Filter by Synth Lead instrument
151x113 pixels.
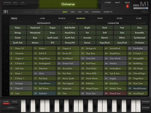(53, 38)
